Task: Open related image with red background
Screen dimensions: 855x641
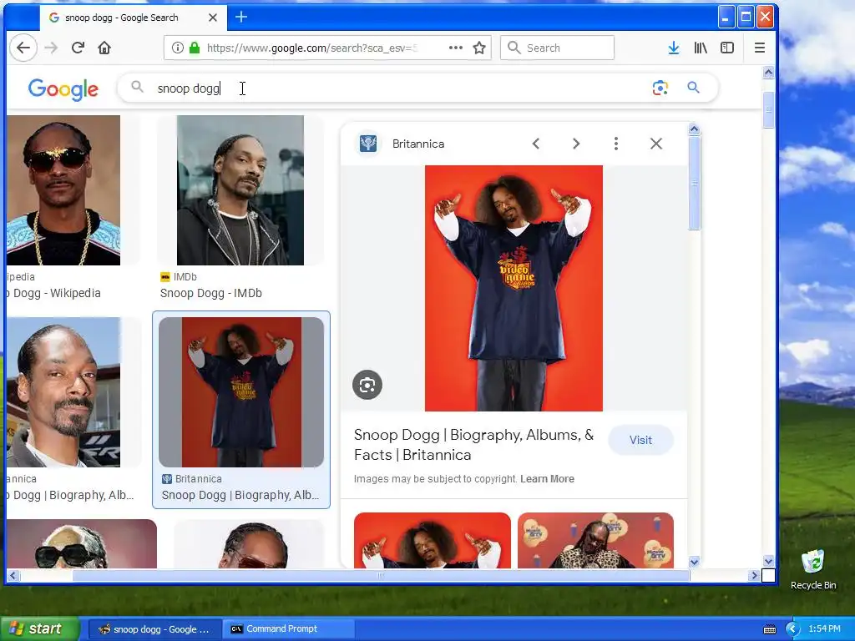Action: [433, 540]
